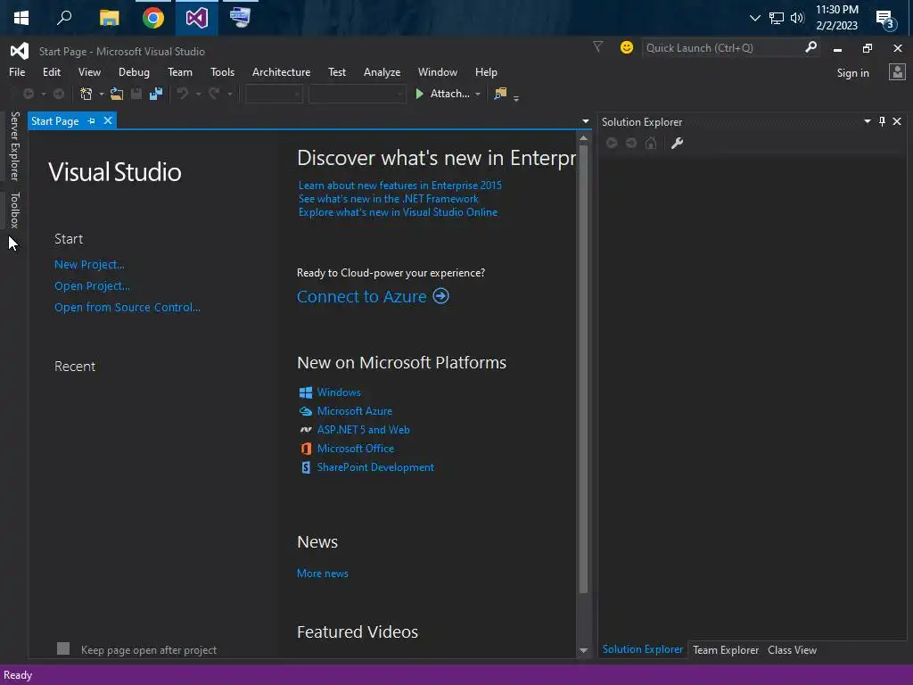The image size is (913, 685).
Task: Click the Solution Explorer Forward icon
Action: coord(631,144)
